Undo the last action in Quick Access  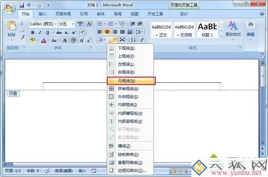(29, 5)
